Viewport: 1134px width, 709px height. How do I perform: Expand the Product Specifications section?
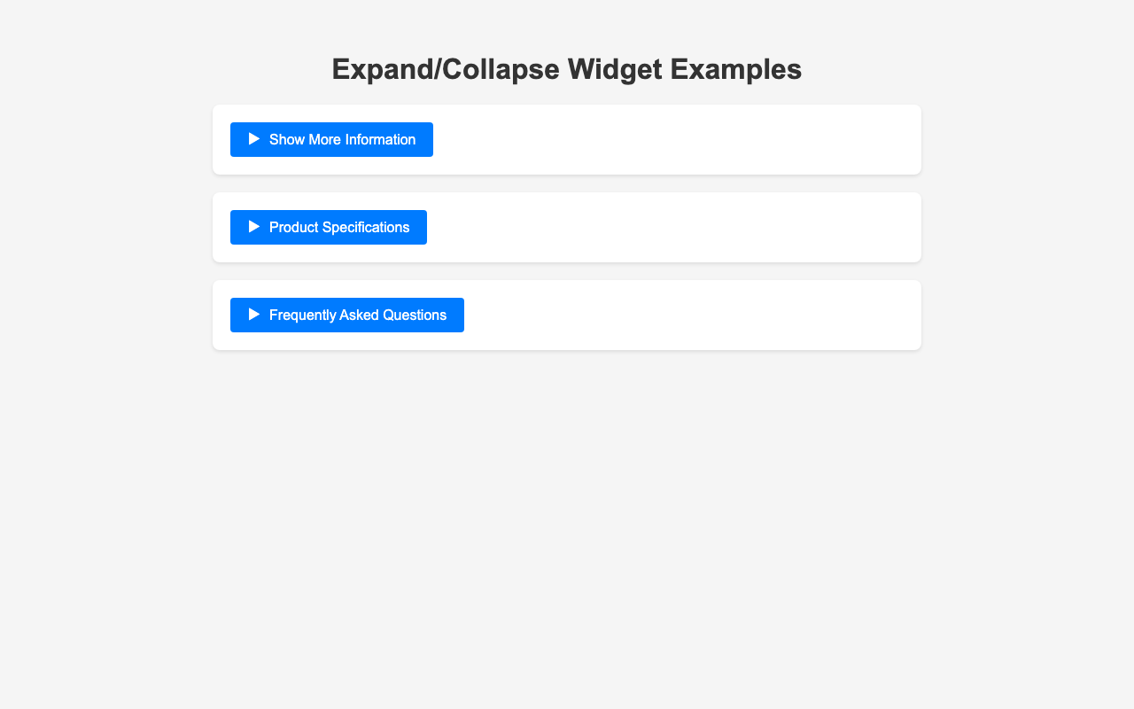pos(329,228)
